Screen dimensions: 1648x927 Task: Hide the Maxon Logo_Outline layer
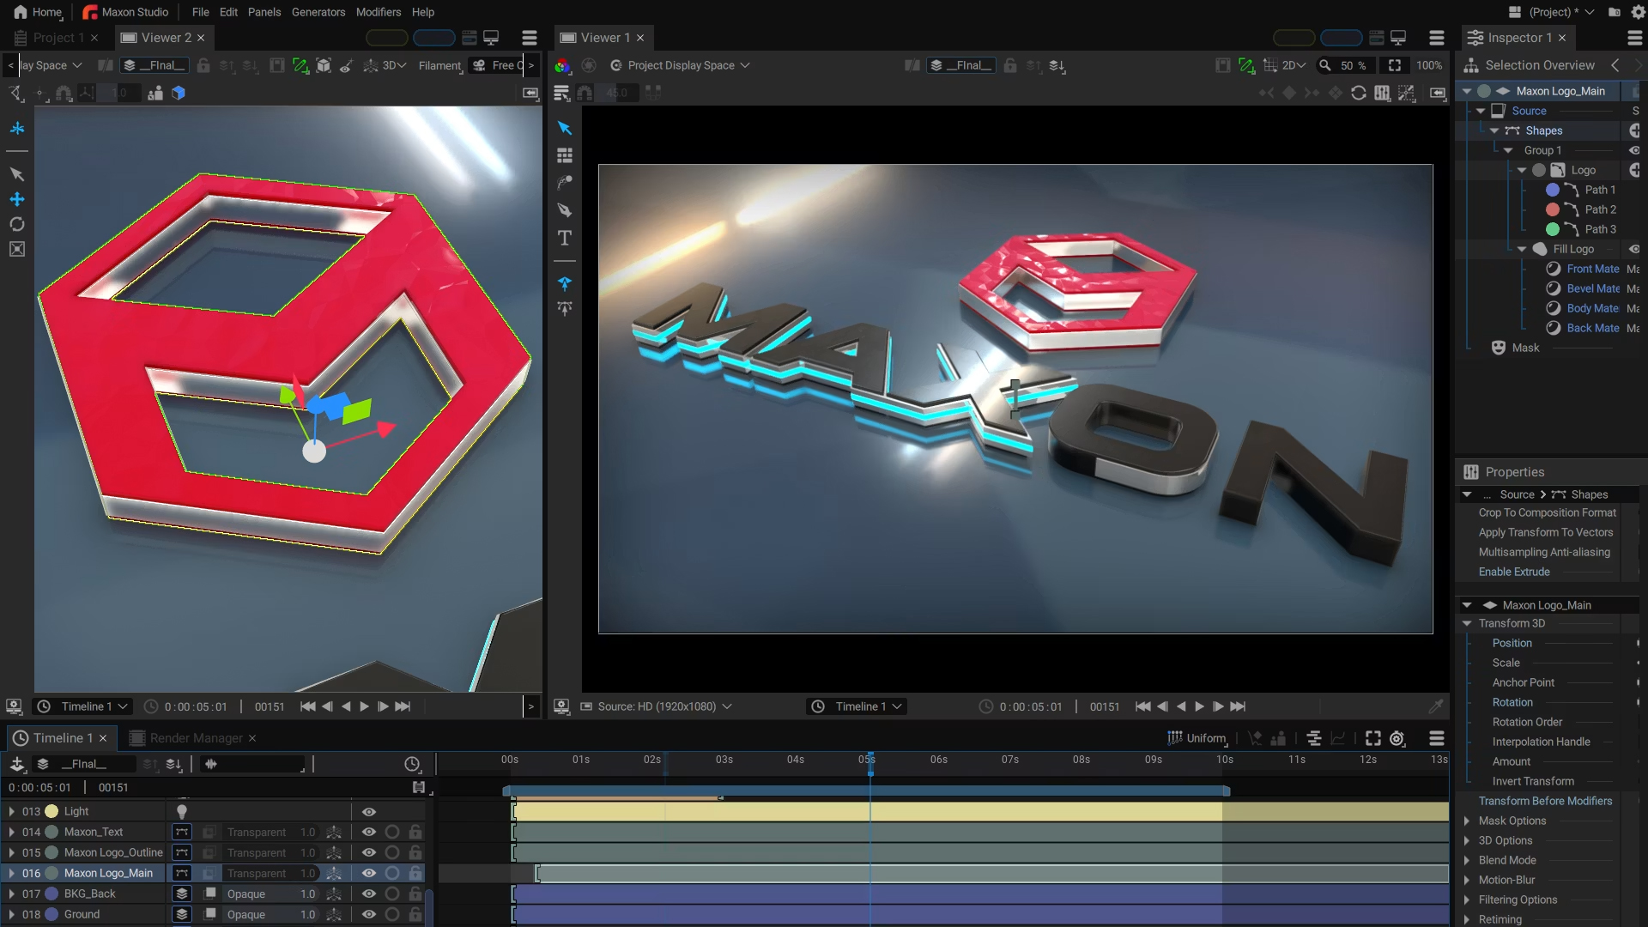(x=369, y=852)
